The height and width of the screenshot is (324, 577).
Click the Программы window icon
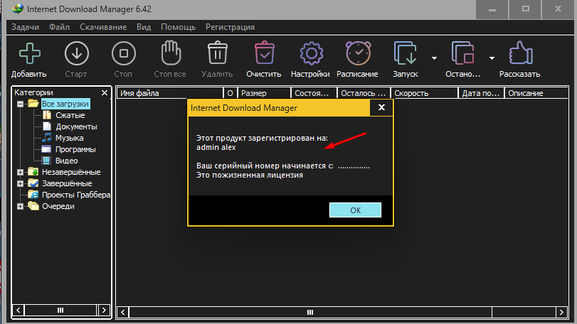(46, 149)
